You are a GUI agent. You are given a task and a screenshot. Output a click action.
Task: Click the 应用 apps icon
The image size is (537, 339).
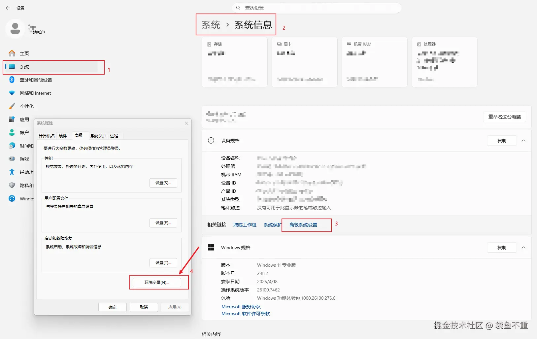(x=12, y=119)
